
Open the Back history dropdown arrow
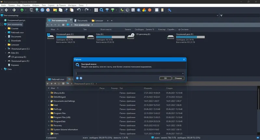(x=10, y=10)
